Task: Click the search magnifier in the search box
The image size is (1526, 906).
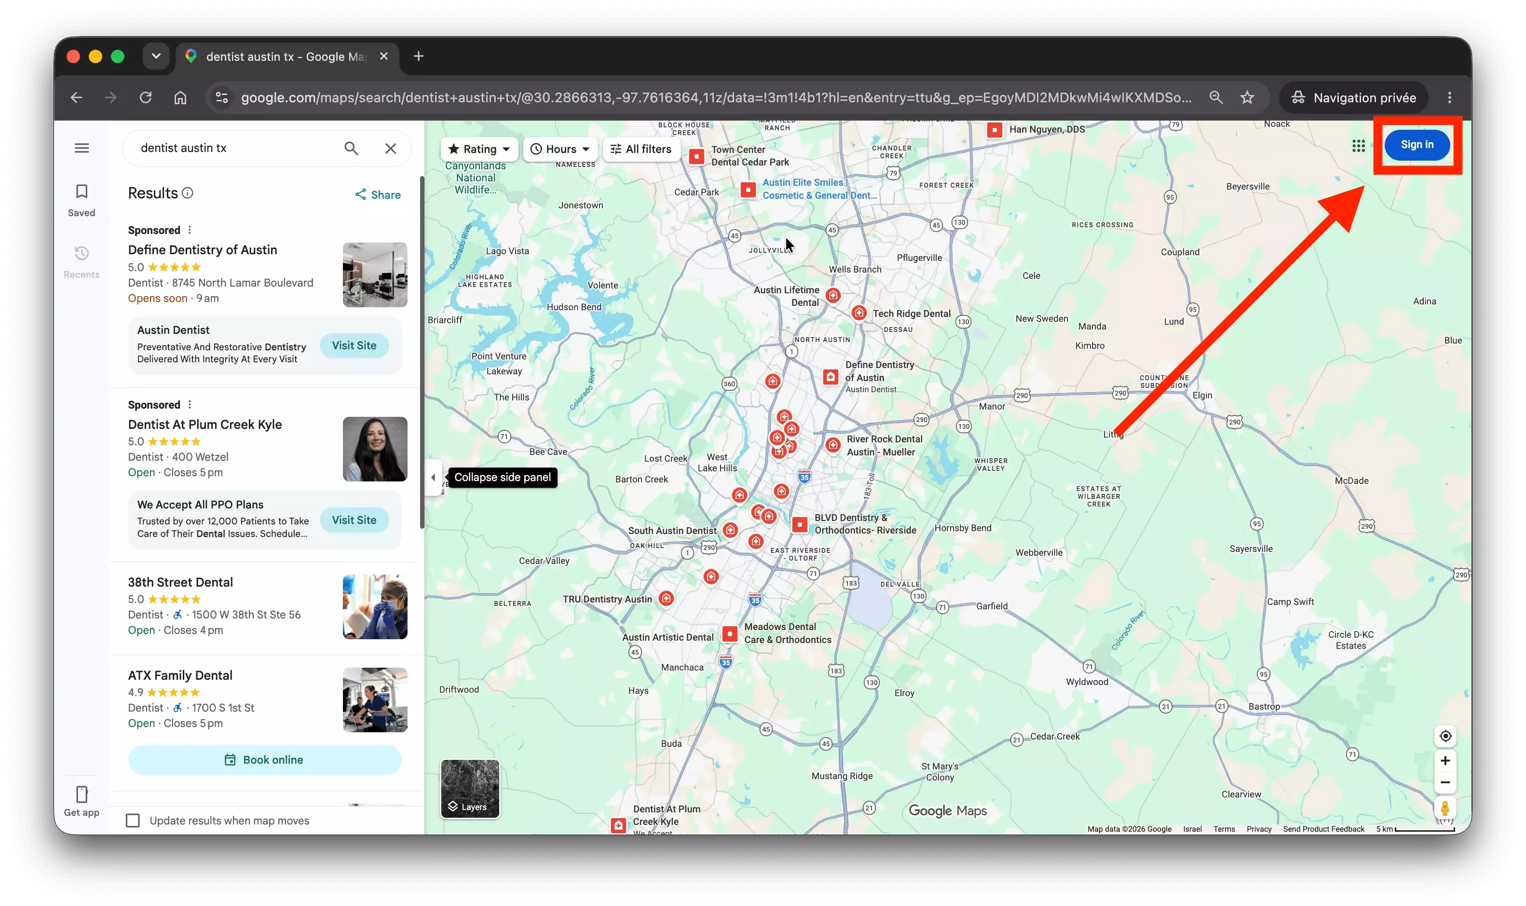Action: click(351, 148)
